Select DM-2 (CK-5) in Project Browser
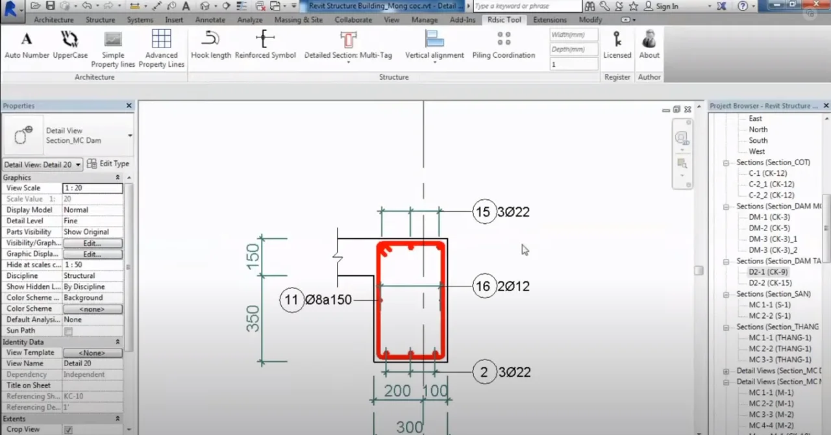This screenshot has width=831, height=435. tap(769, 228)
